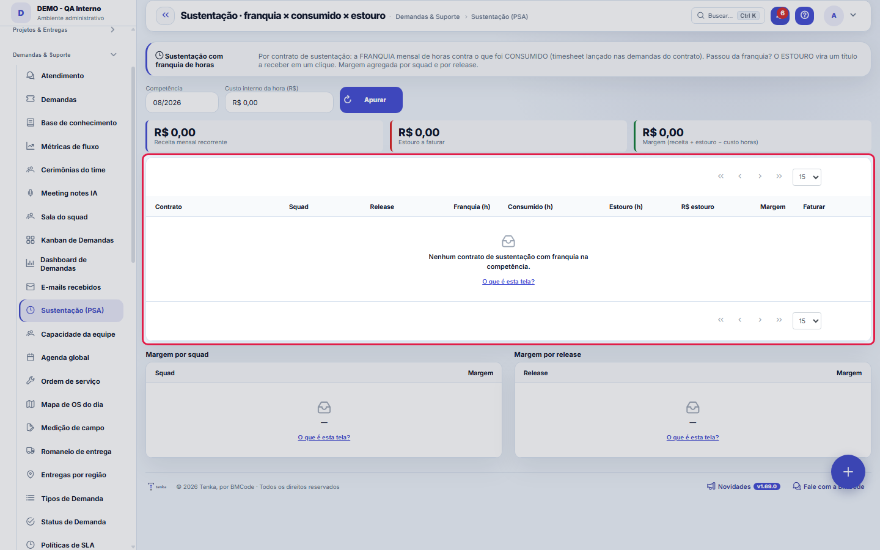The height and width of the screenshot is (550, 880).
Task: Click the Mapa de OS do dia icon
Action: pos(30,404)
